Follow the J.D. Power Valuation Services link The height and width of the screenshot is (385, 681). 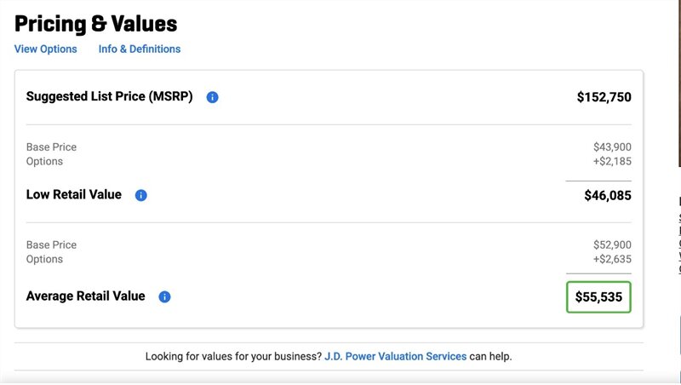coord(395,356)
